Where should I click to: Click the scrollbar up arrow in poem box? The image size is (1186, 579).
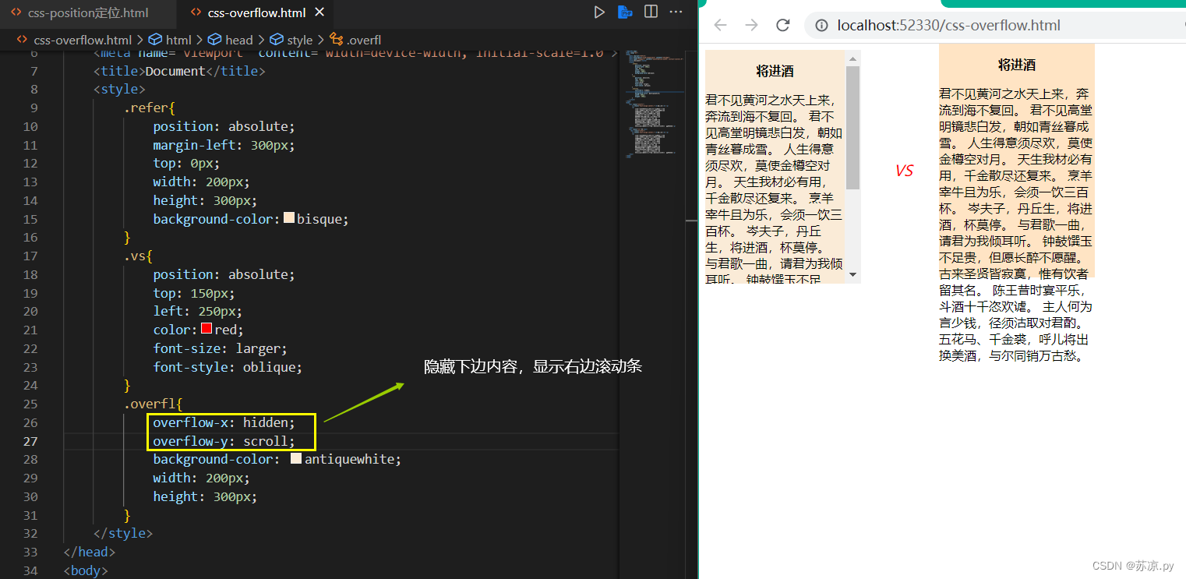(852, 58)
